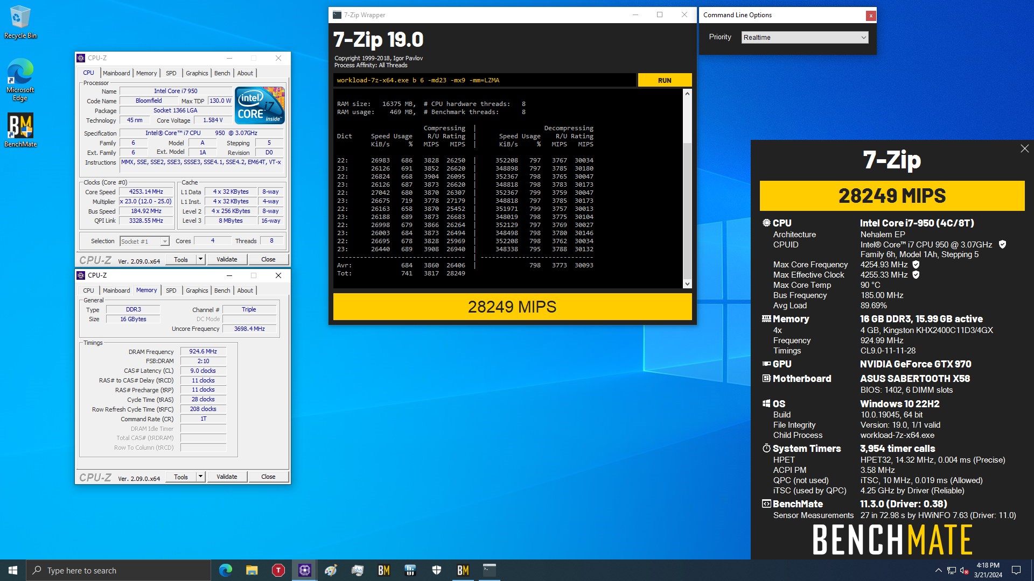Click the verified shield beside Max Core Frequency
Image resolution: width=1034 pixels, height=581 pixels.
(x=916, y=265)
